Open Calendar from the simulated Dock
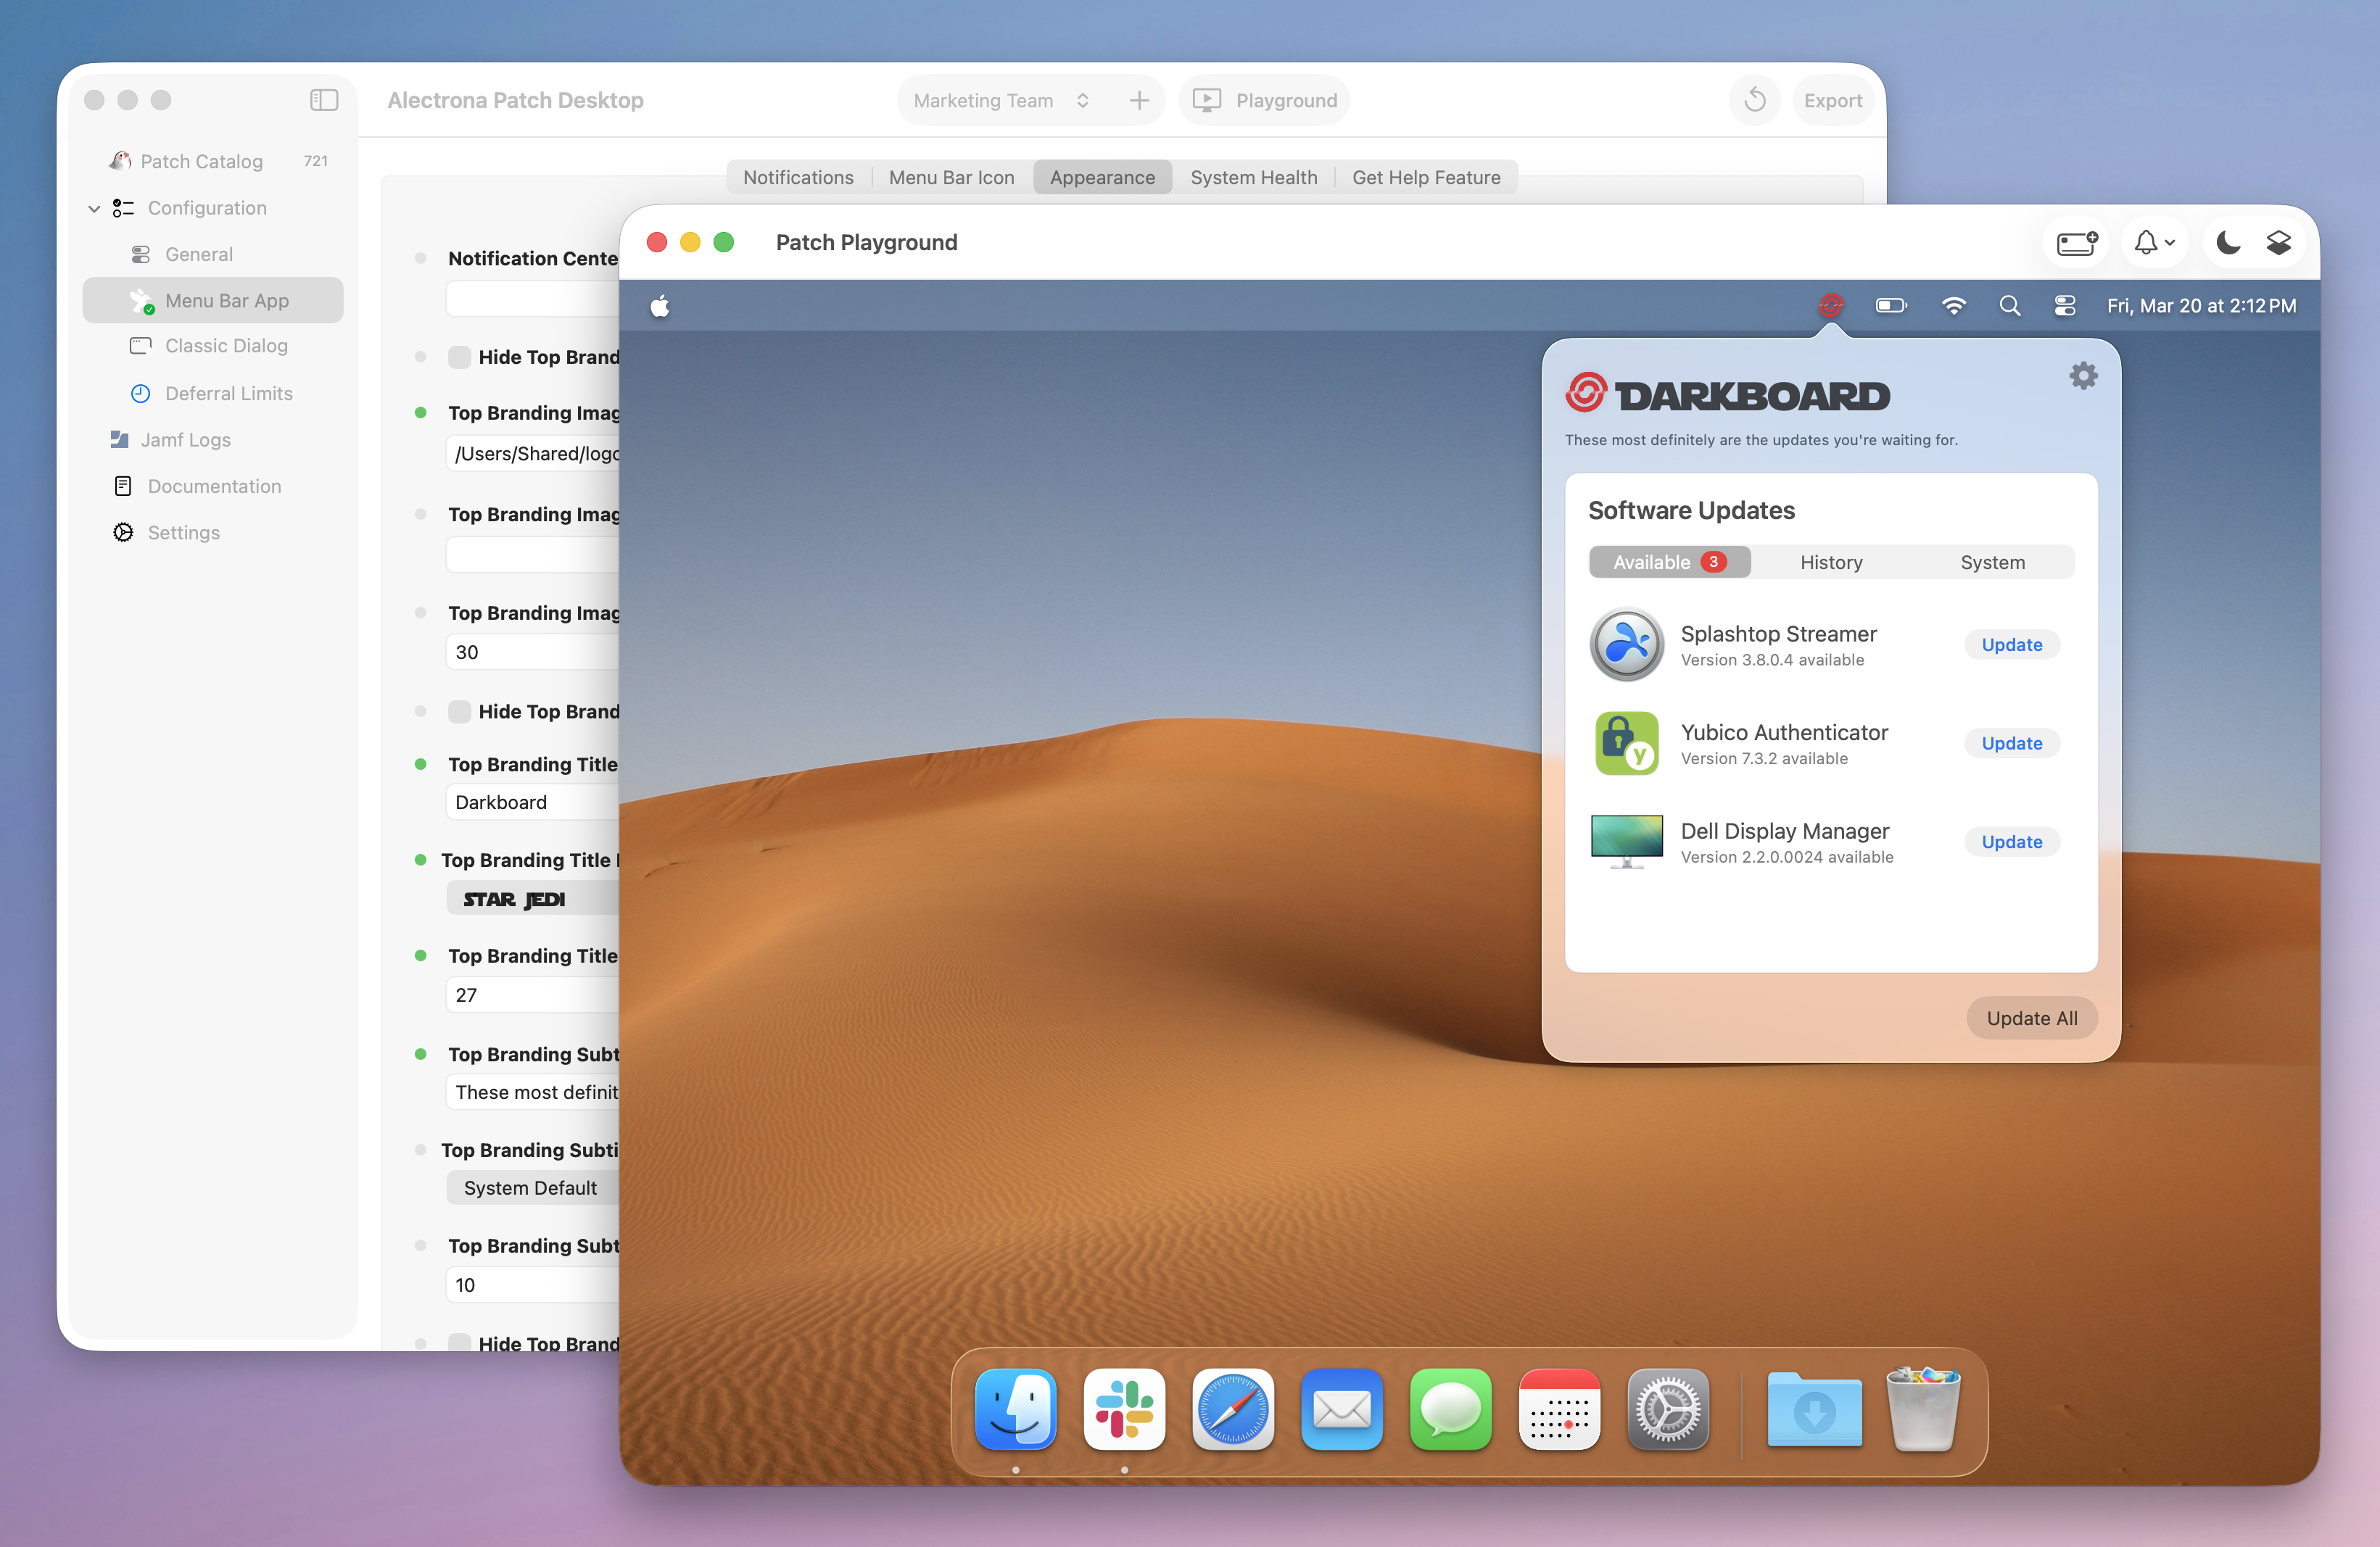2380x1547 pixels. 1559,1409
